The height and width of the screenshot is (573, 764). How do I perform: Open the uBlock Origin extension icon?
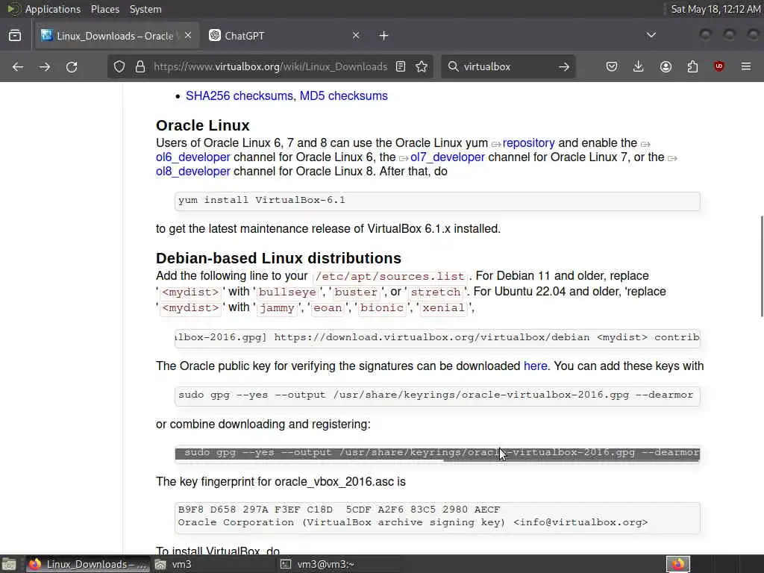719,66
